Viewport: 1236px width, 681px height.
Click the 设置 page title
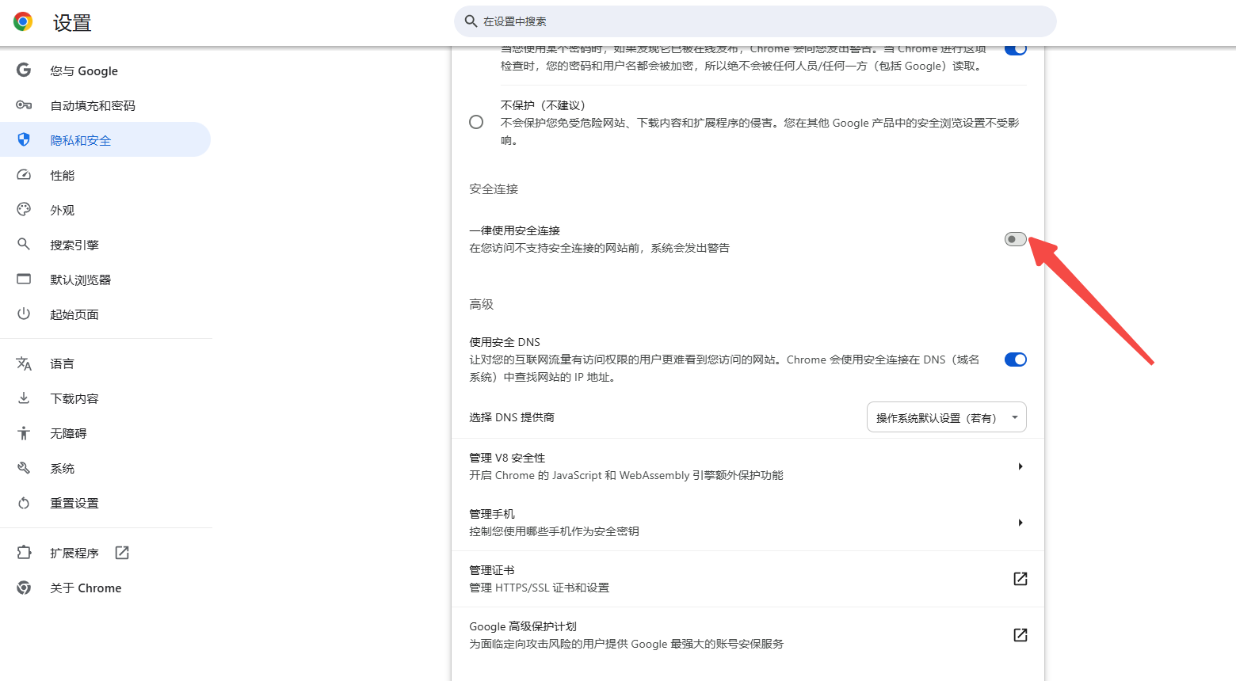72,23
